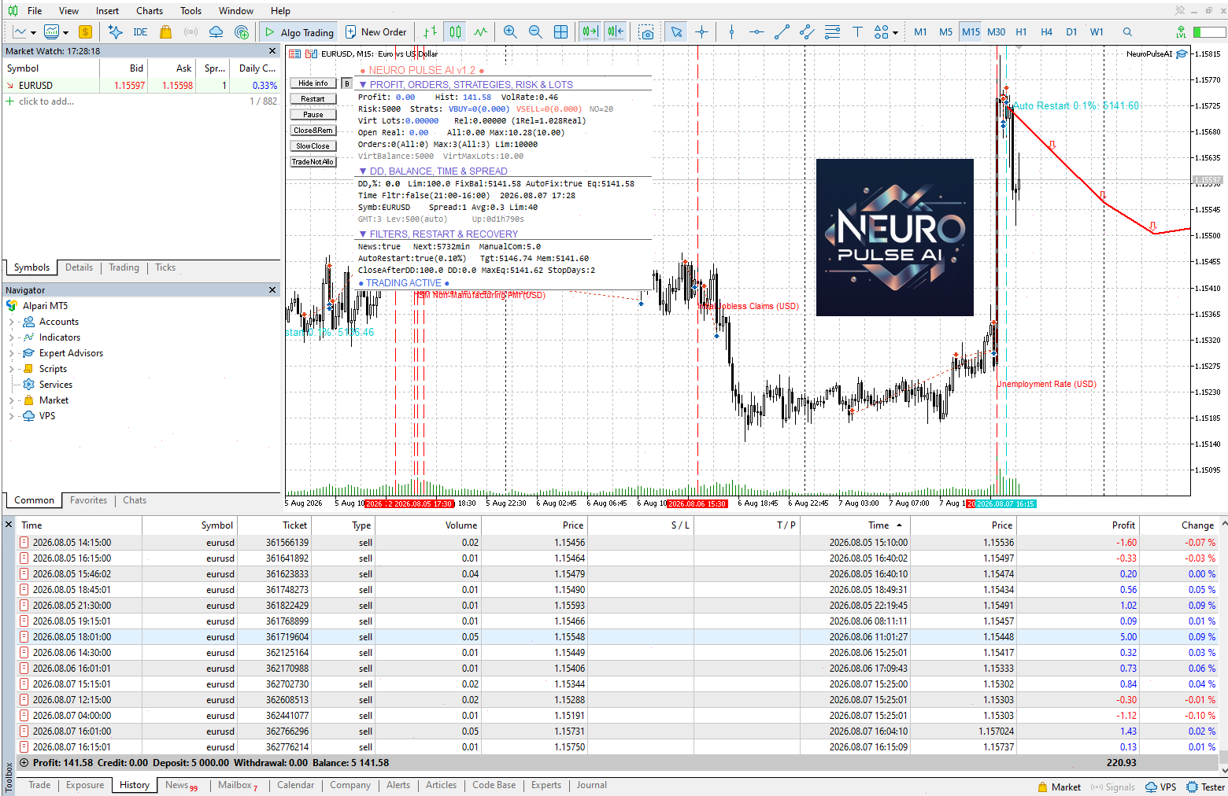Screen dimensions: 1228x796
Task: Expand the VPS tree node
Action: [11, 416]
